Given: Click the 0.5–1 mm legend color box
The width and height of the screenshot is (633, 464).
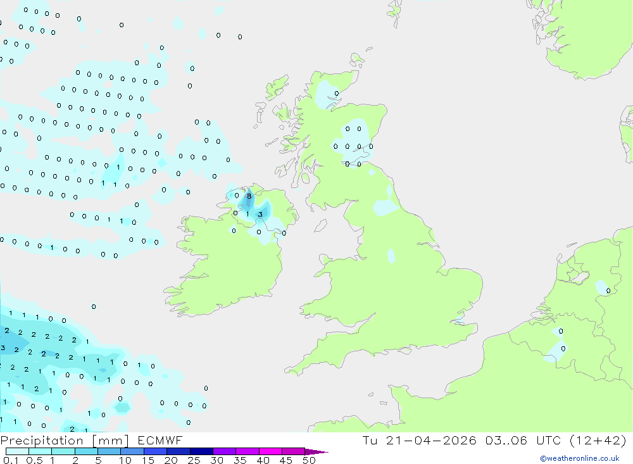Looking at the screenshot, I should [41, 451].
